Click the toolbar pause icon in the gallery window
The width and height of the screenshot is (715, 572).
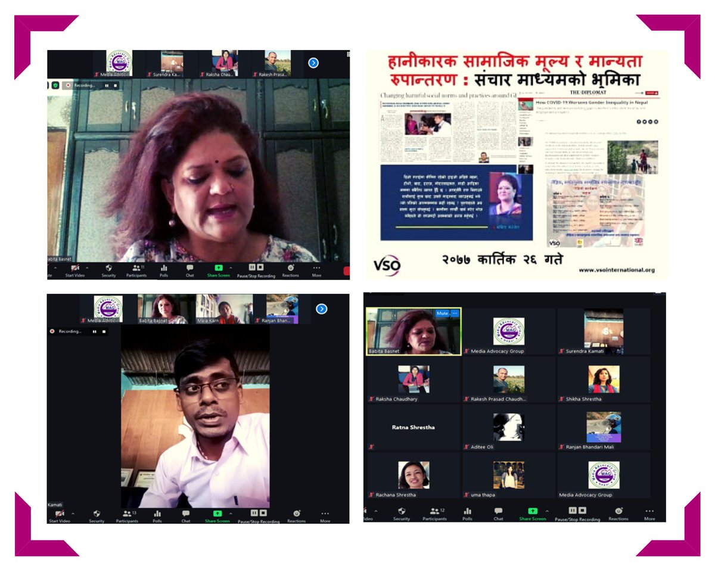(572, 511)
